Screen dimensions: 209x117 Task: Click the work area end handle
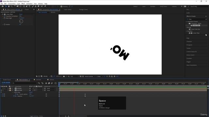pos(78,82)
